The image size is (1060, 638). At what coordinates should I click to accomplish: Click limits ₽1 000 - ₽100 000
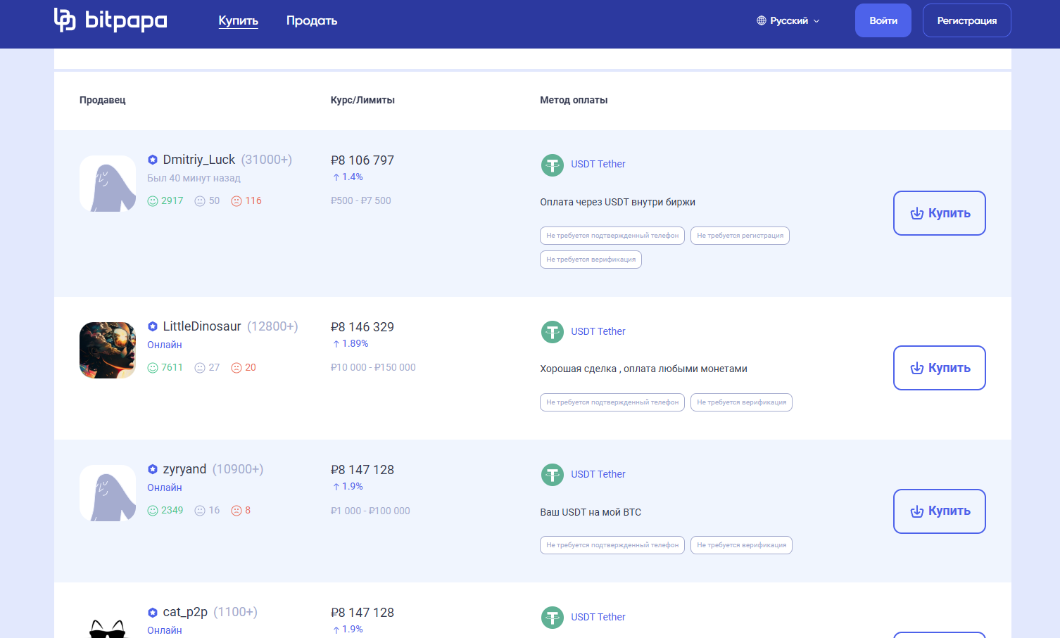pyautogui.click(x=370, y=511)
